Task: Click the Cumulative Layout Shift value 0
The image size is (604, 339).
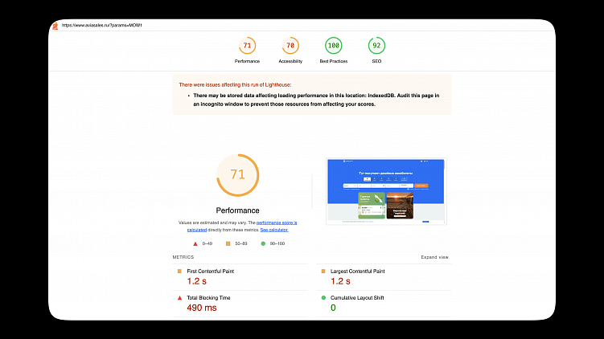Action: [333, 308]
